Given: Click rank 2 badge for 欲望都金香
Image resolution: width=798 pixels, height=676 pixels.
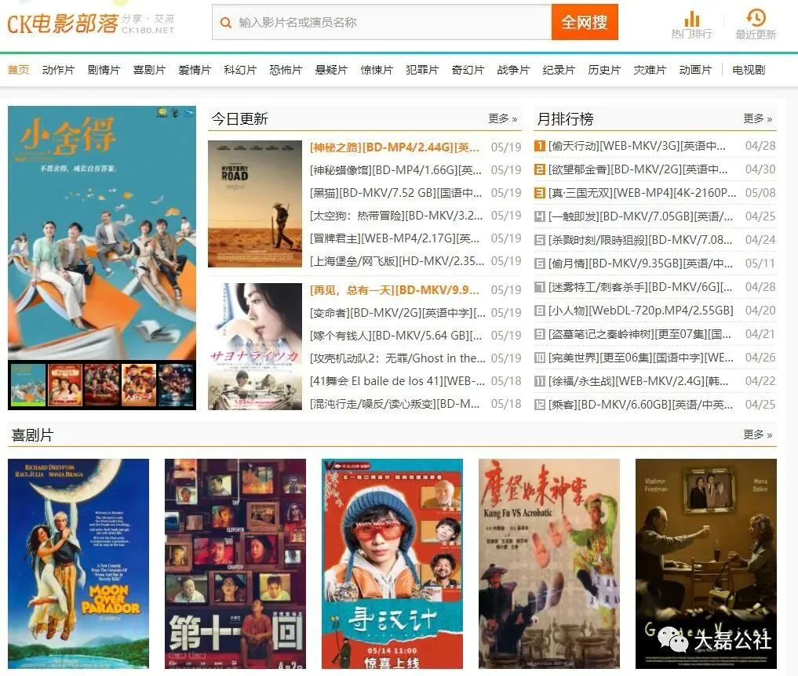Looking at the screenshot, I should point(540,169).
